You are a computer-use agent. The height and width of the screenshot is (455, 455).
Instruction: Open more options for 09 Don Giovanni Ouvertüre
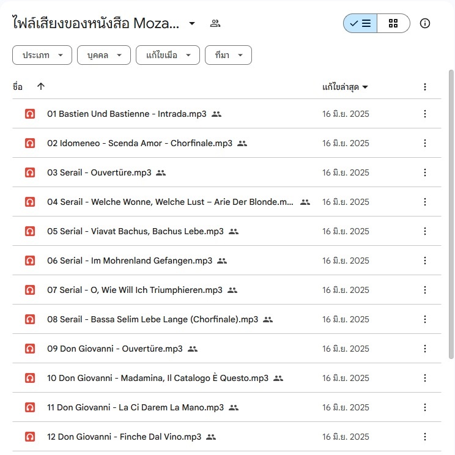tap(425, 349)
